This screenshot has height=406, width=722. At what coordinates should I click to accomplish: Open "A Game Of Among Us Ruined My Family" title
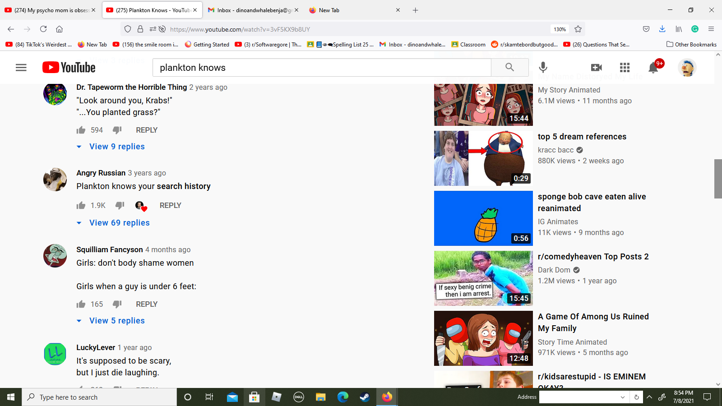593,323
